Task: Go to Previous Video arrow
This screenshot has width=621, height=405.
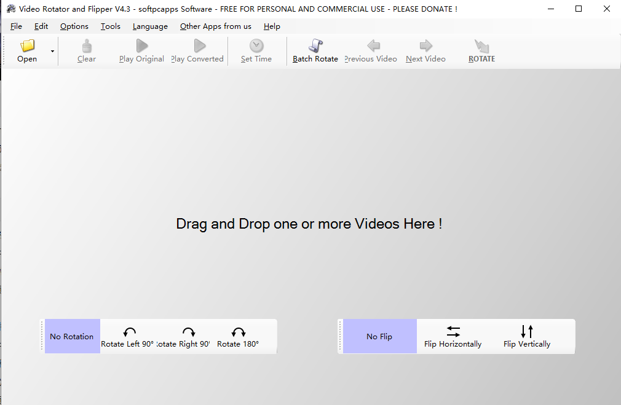Action: click(x=373, y=45)
